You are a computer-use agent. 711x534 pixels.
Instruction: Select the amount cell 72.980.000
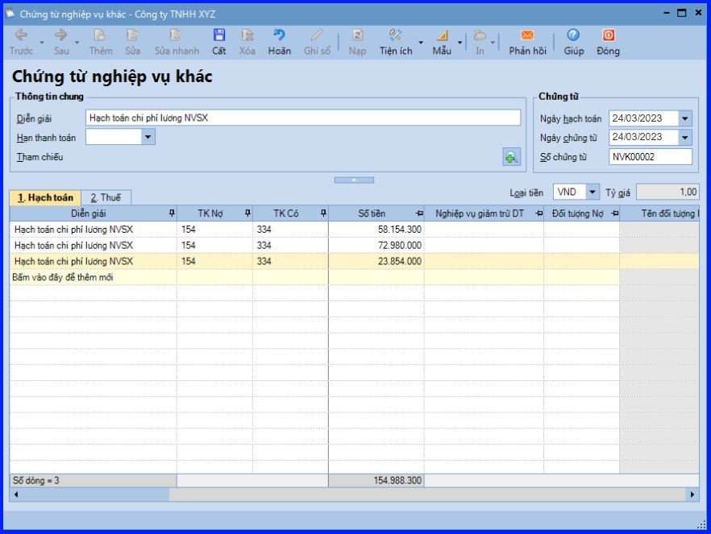(x=376, y=245)
